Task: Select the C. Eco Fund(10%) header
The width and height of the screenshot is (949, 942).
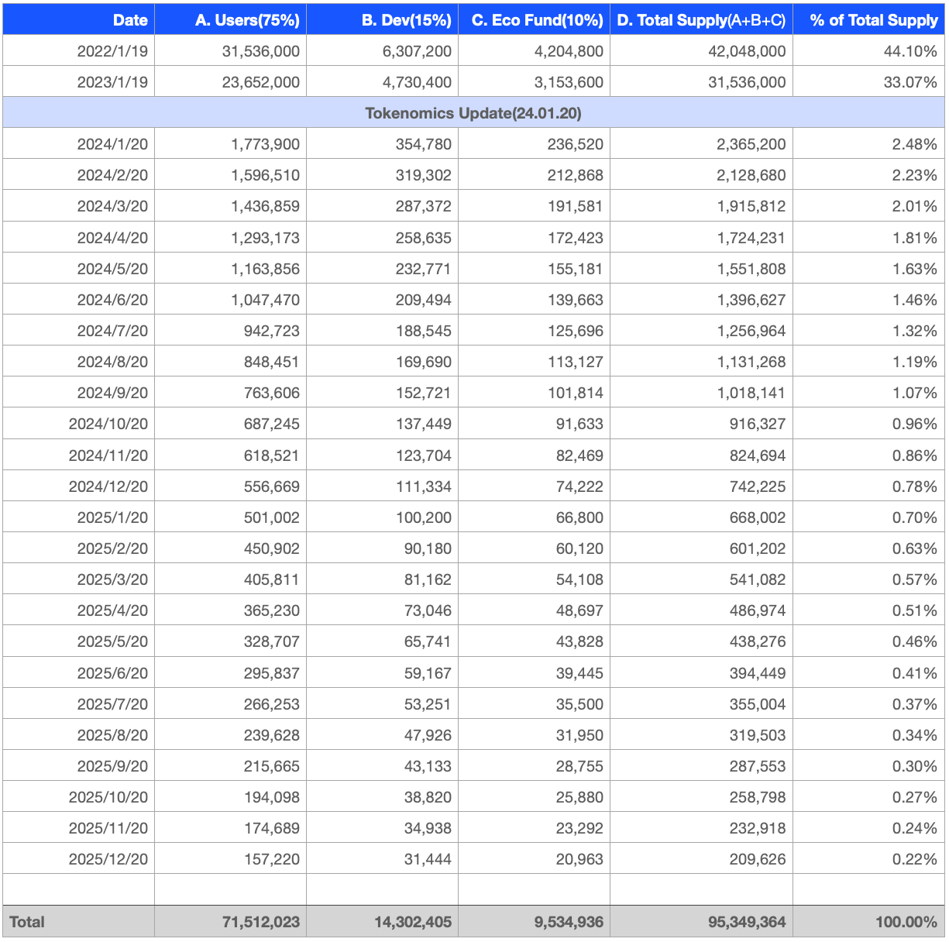Action: (x=537, y=20)
